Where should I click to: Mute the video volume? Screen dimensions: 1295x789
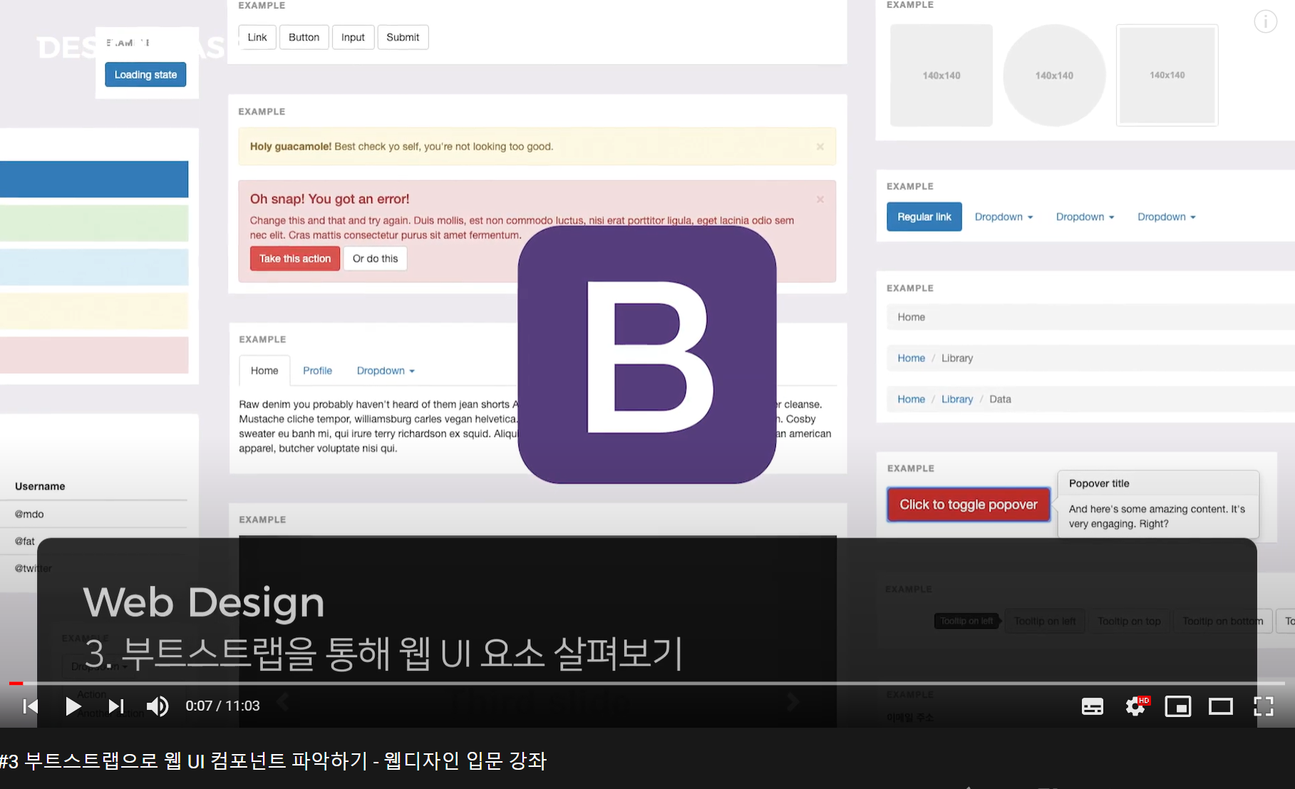[x=158, y=706]
